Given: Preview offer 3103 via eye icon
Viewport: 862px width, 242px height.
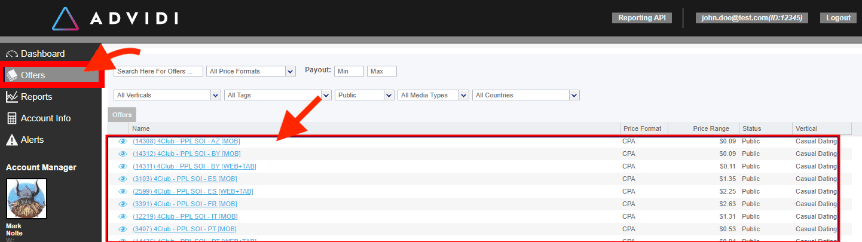Looking at the screenshot, I should click(x=123, y=179).
